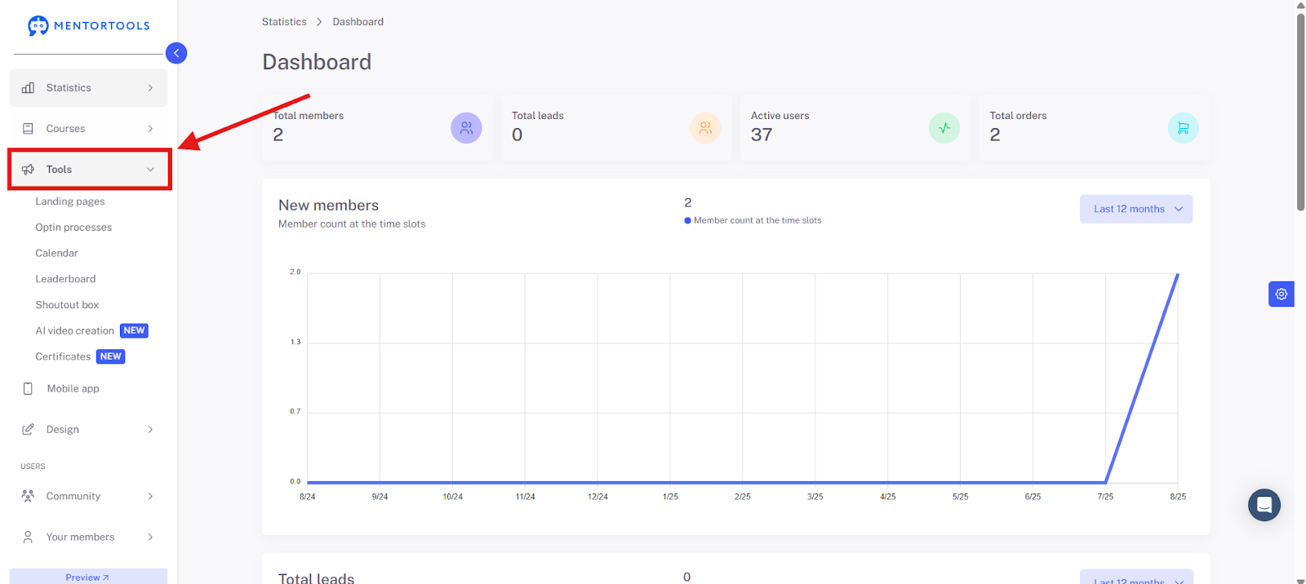Collapse the Tools menu section
This screenshot has height=584, width=1306.
89,170
